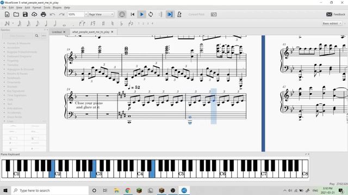348x195 pixels.
Task: Open Page View mode dropdown
Action: pos(101,15)
